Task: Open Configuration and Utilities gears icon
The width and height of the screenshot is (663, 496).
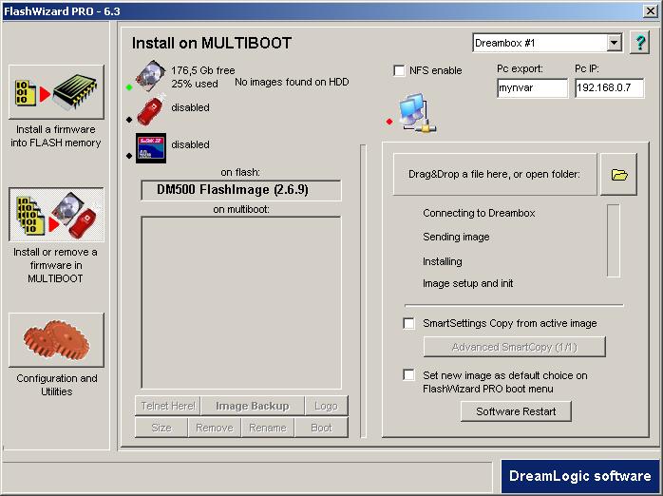Action: (56, 340)
